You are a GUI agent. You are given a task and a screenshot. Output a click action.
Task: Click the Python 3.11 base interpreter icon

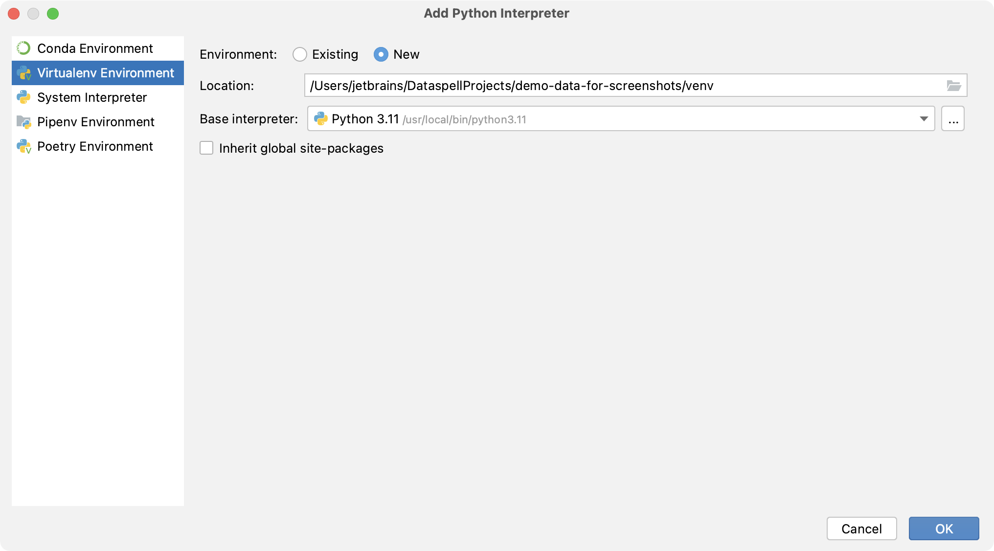click(319, 119)
